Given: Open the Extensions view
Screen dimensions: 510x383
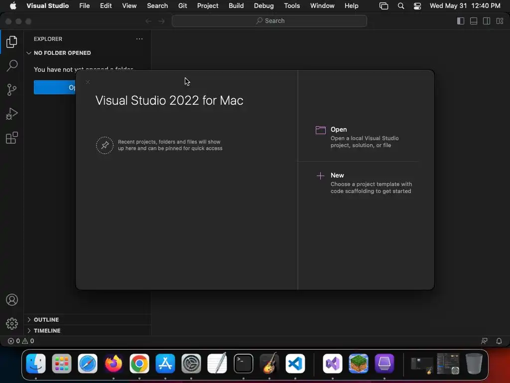Looking at the screenshot, I should point(12,138).
